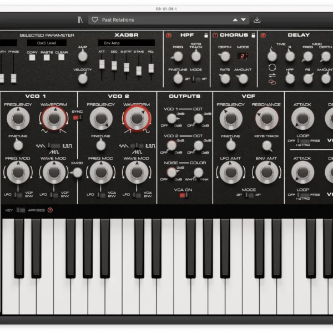Image resolution: width=333 pixels, height=333 pixels.
Task: Toggle the Chorus power button
Action: [215, 36]
